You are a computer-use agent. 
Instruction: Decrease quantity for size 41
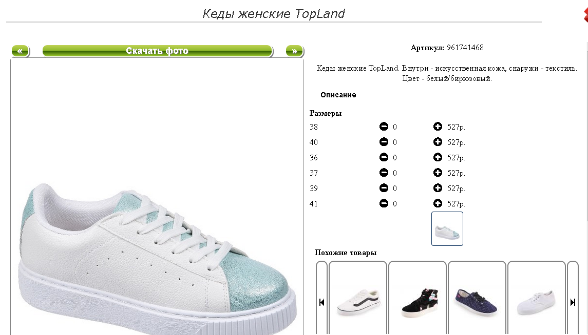[384, 203]
